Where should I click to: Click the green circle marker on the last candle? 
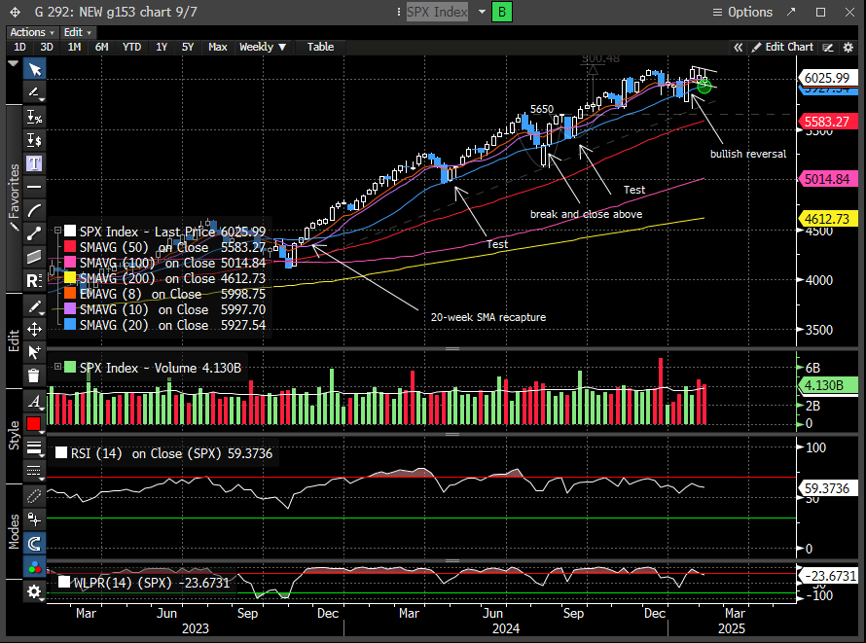[704, 86]
